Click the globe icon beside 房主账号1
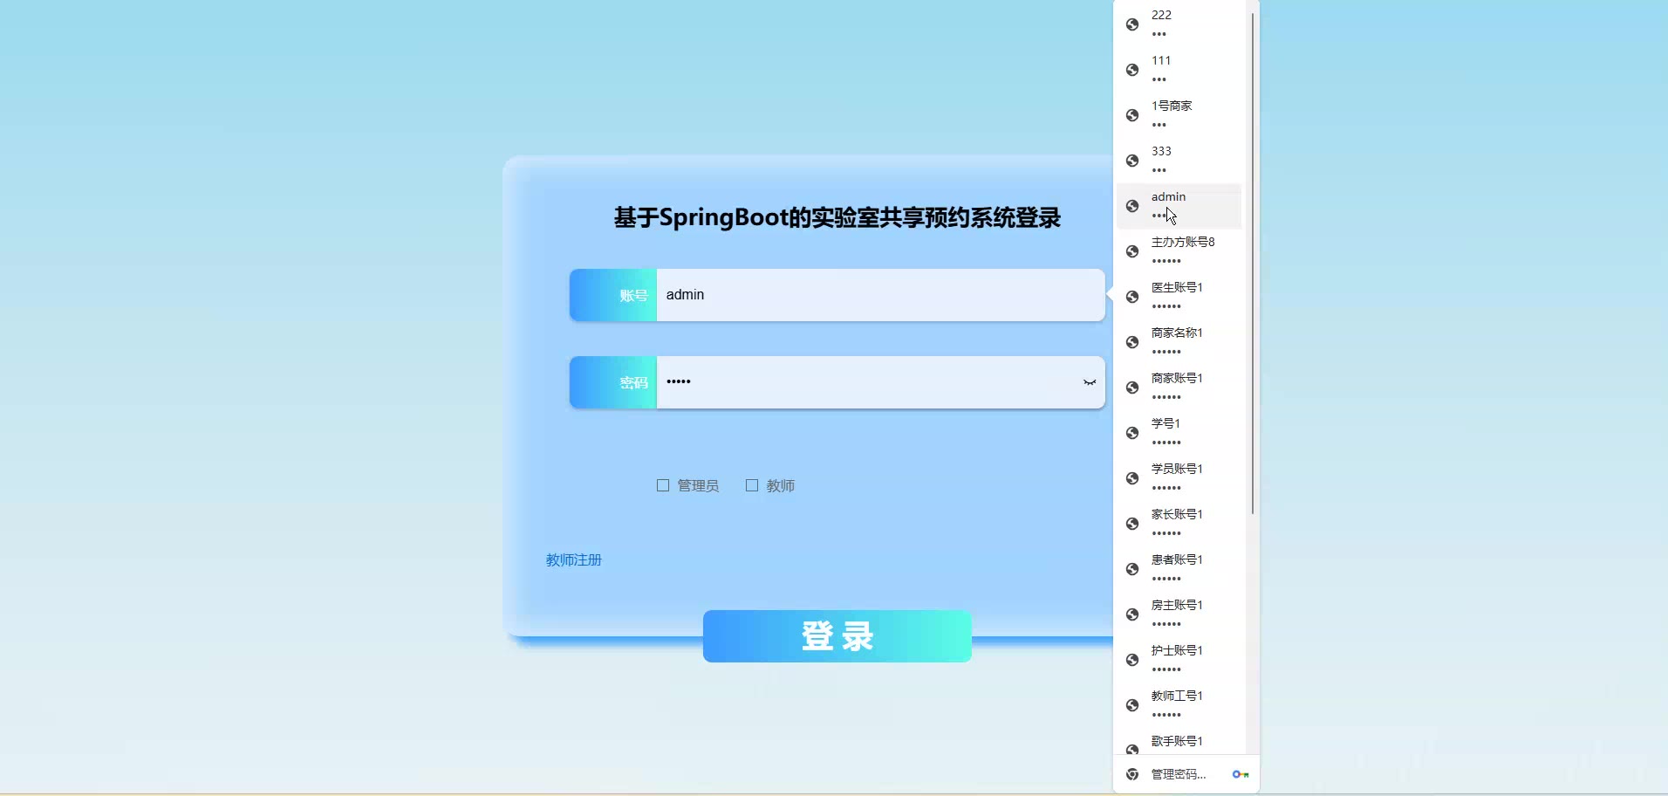 pyautogui.click(x=1132, y=614)
